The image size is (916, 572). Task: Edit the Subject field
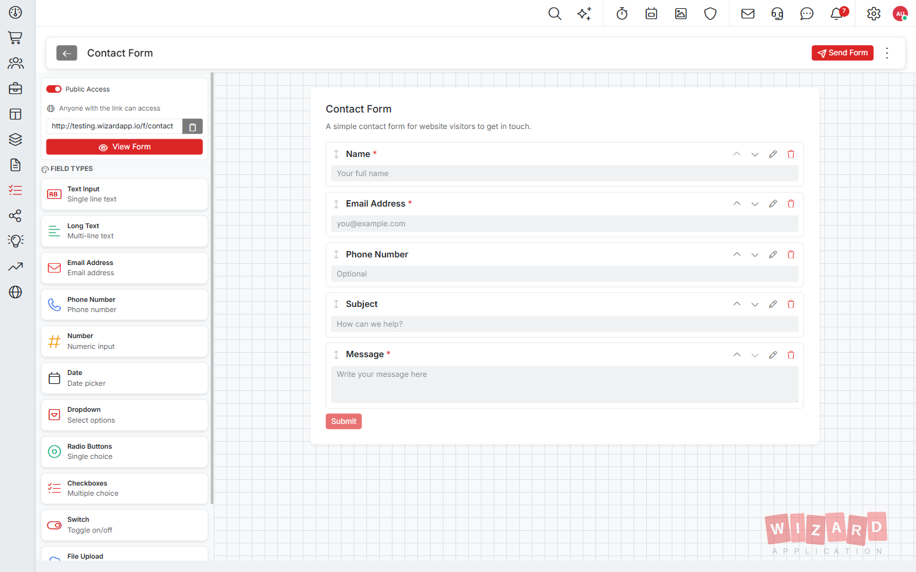click(x=773, y=304)
